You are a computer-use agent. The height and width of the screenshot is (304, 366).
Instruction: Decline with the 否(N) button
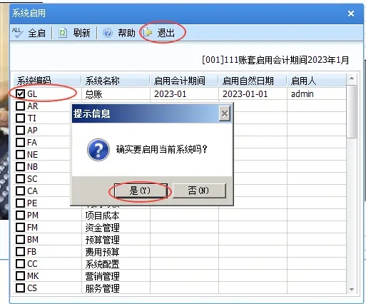coord(199,191)
